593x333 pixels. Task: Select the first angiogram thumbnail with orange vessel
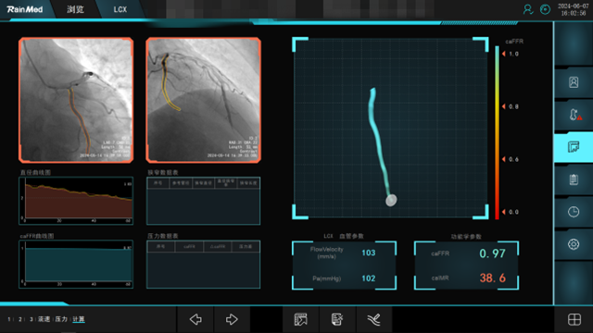76,100
